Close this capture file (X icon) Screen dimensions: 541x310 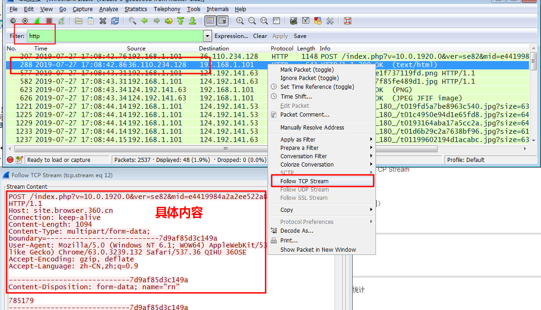[x=103, y=21]
